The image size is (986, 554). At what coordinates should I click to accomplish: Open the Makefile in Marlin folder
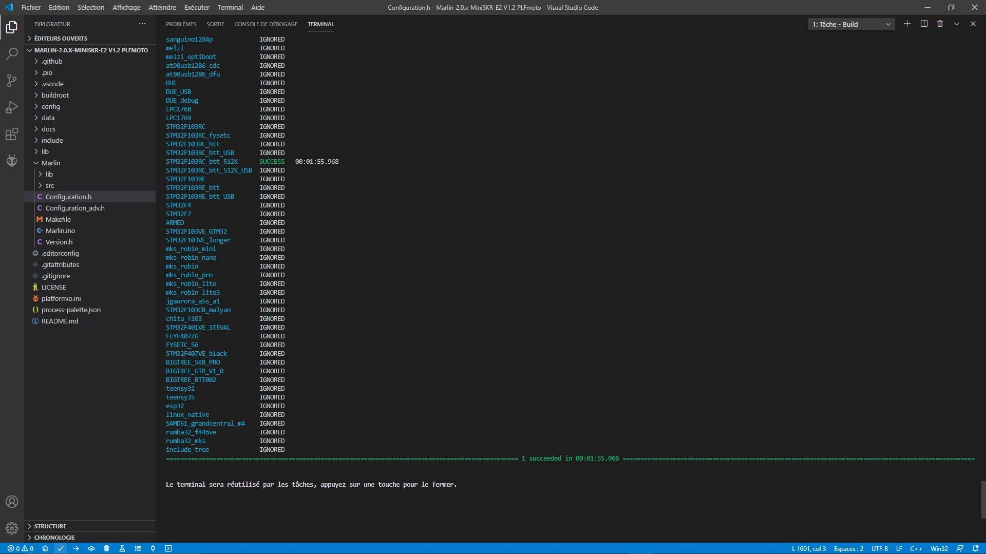pos(90,219)
